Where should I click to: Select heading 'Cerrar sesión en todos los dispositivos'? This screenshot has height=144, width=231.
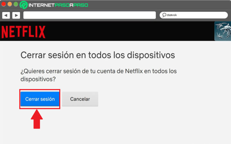click(x=98, y=55)
